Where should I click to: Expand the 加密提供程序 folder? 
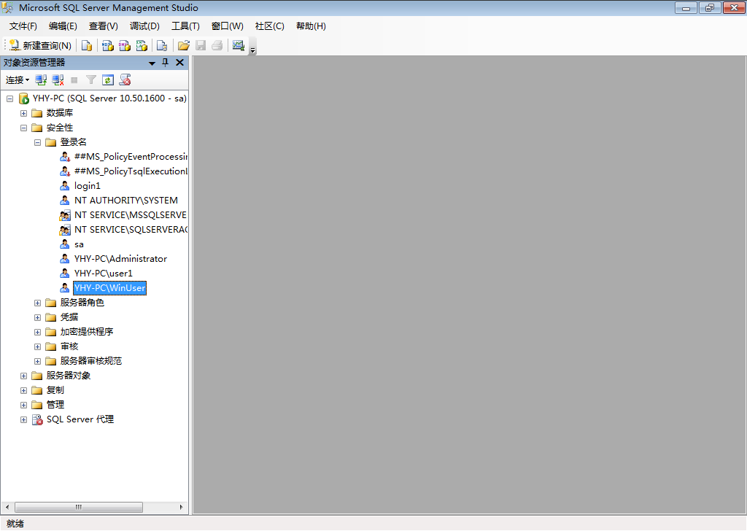tap(37, 332)
